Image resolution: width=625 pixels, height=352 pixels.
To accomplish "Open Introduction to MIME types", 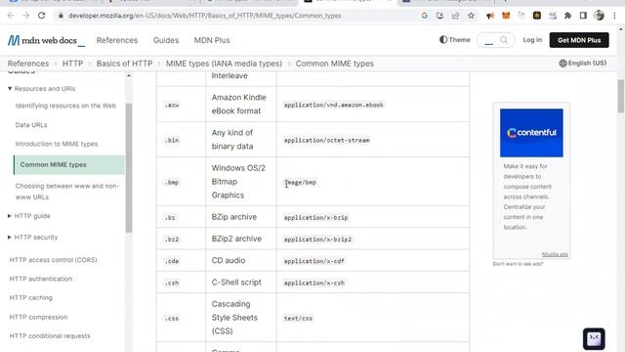I will (x=57, y=144).
